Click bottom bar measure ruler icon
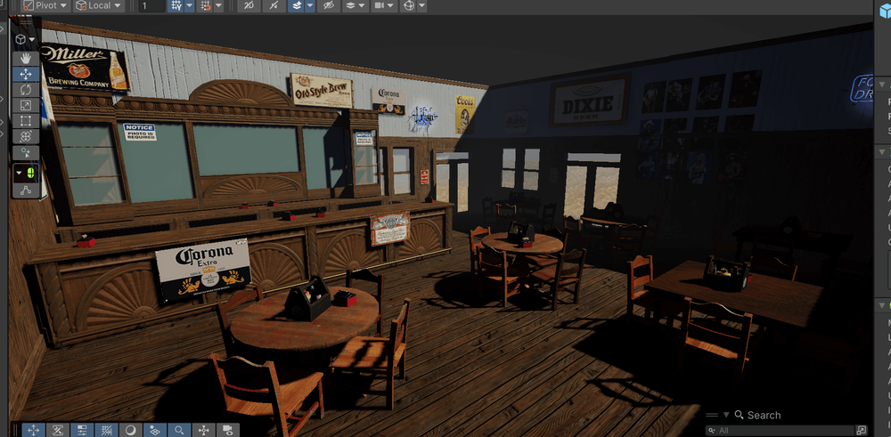891x437 pixels. (x=57, y=430)
